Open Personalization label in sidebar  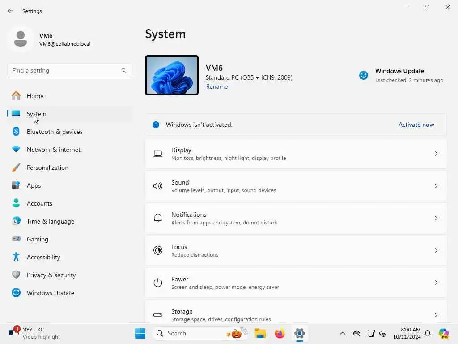point(47,168)
